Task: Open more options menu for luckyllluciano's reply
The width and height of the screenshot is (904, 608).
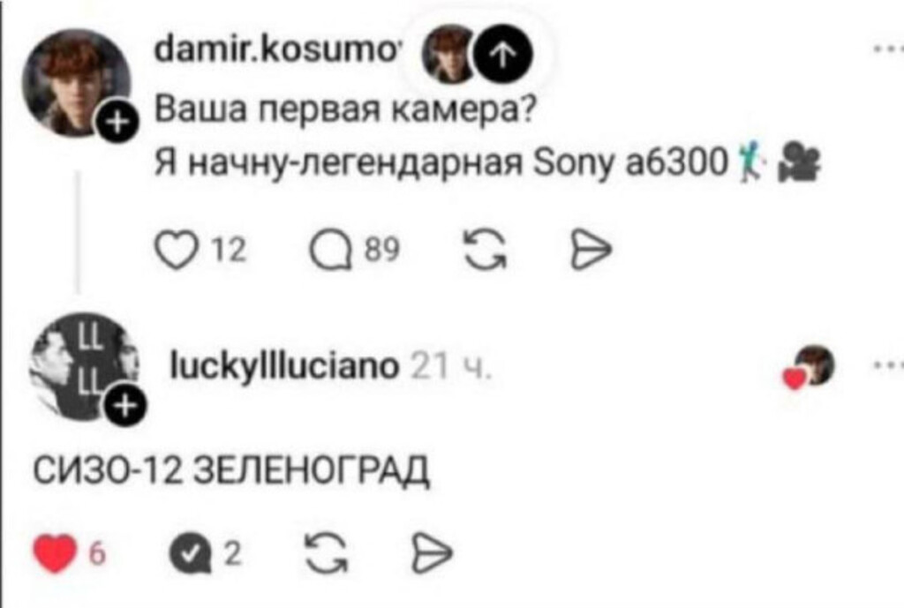Action: [x=889, y=364]
